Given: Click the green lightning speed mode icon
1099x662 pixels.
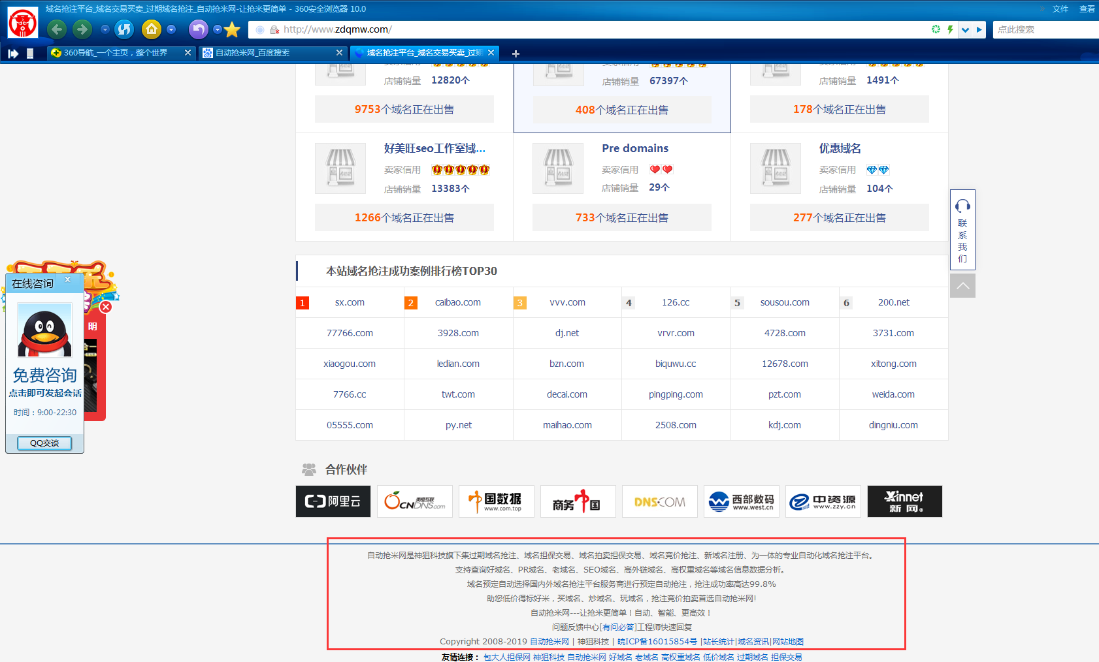Looking at the screenshot, I should click(x=950, y=29).
